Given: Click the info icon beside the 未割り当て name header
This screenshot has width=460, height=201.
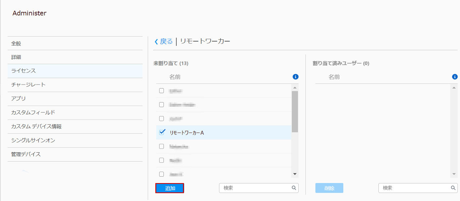Looking at the screenshot, I should tap(295, 77).
